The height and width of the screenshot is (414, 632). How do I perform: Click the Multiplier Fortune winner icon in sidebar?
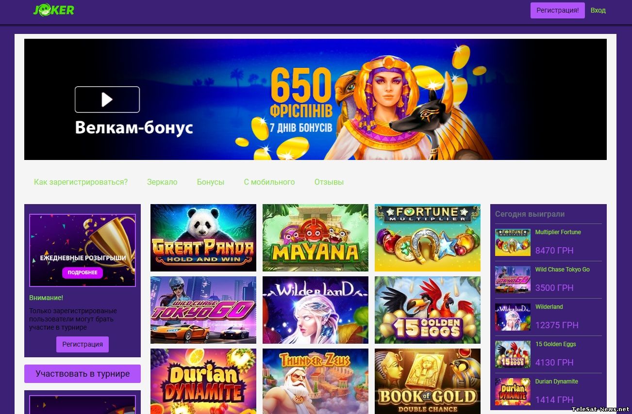pyautogui.click(x=513, y=242)
